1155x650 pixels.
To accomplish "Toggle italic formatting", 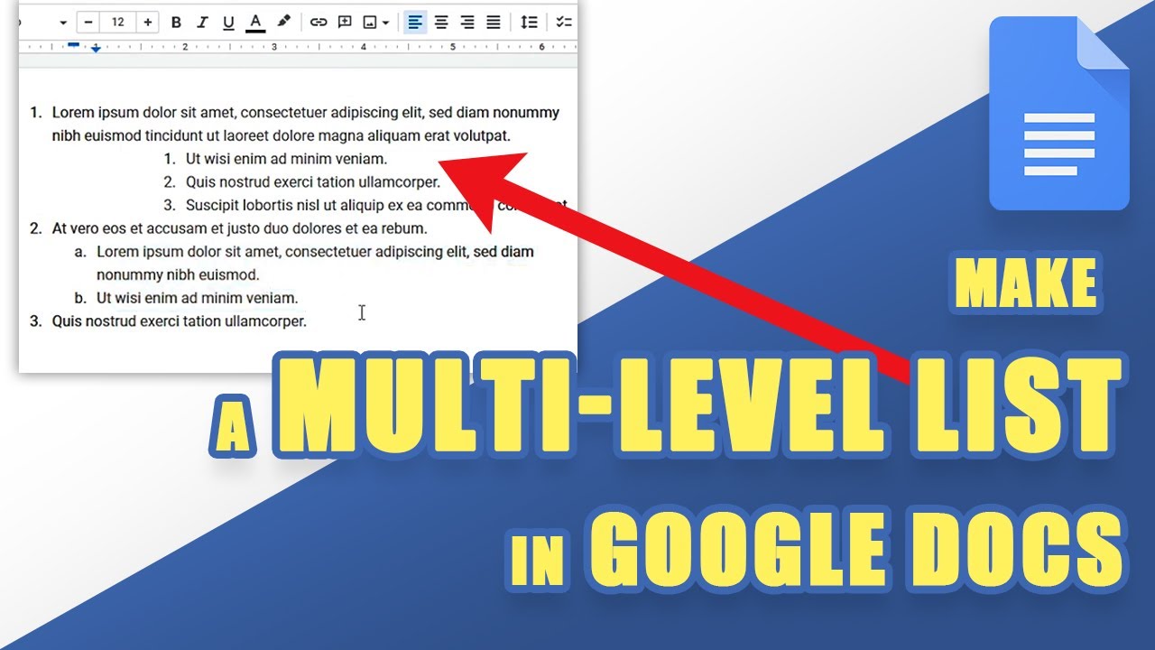I will pos(202,23).
